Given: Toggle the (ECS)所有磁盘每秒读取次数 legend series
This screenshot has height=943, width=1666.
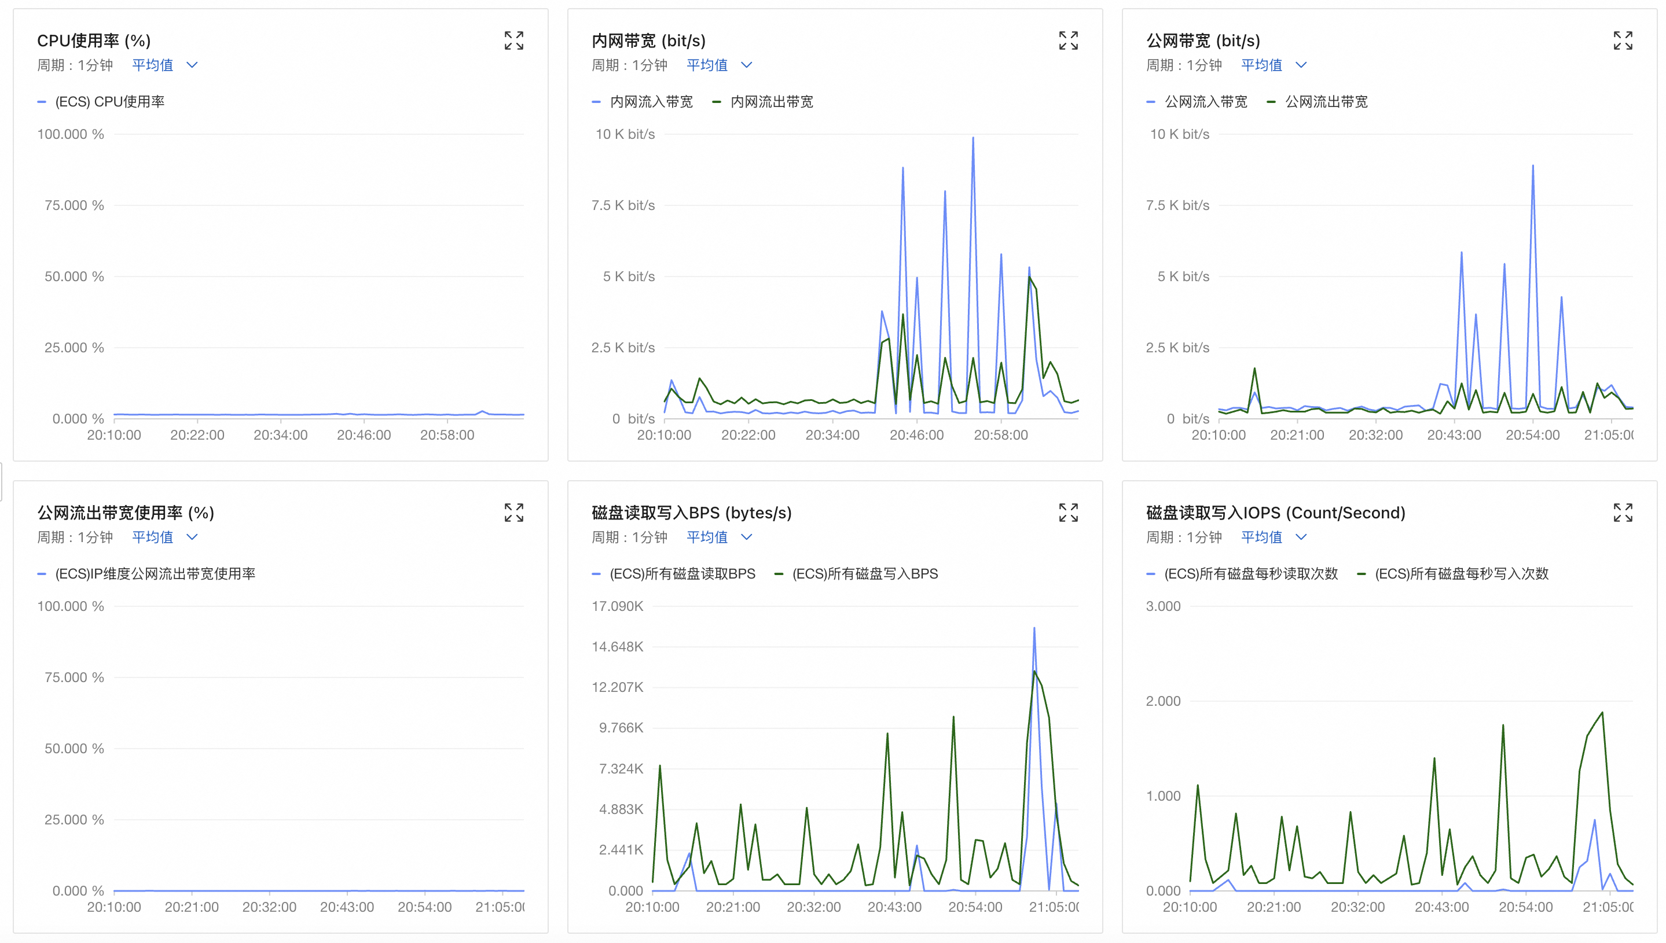Looking at the screenshot, I should click(x=1250, y=574).
